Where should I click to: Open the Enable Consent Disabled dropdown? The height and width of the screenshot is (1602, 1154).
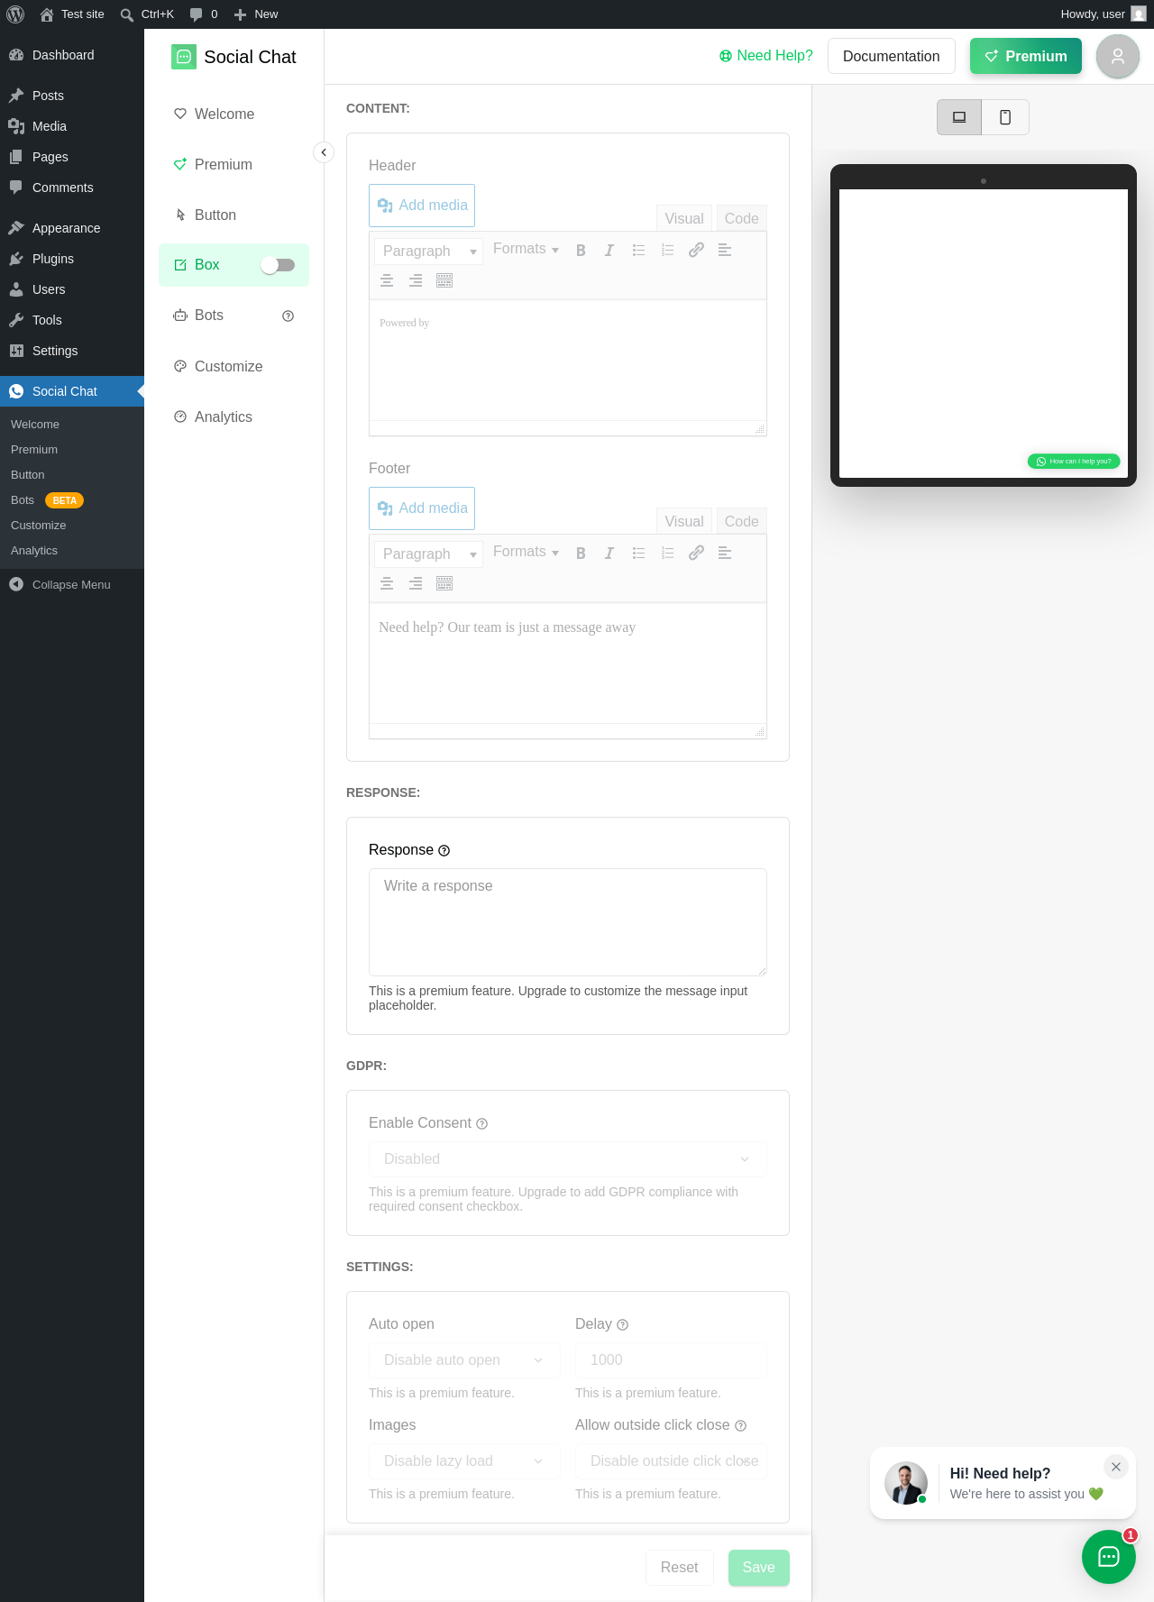tap(568, 1159)
